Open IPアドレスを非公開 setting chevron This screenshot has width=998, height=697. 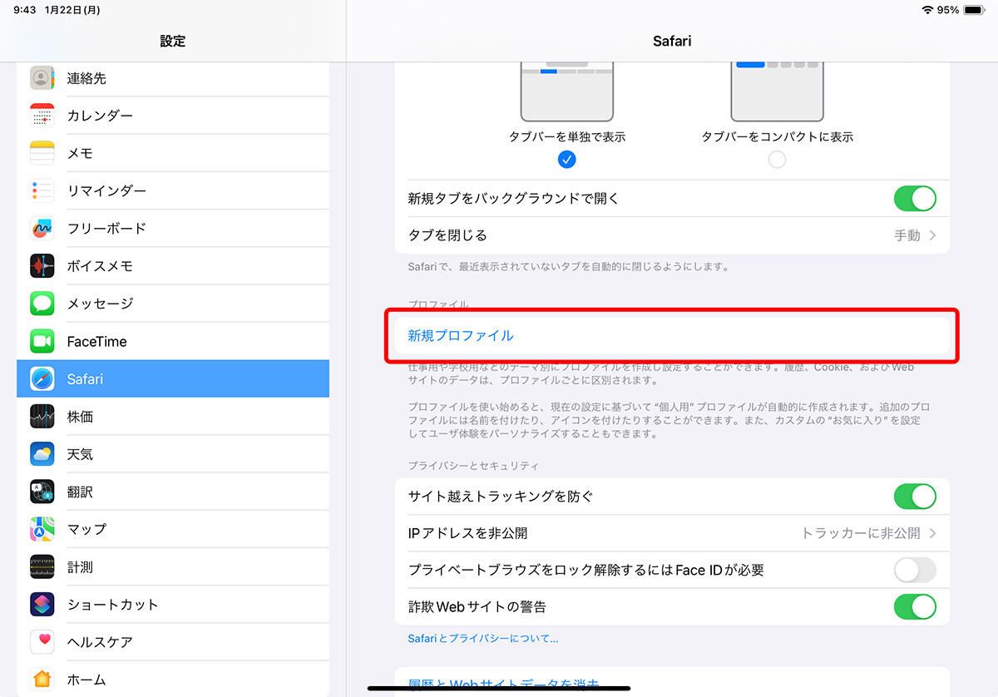point(932,533)
